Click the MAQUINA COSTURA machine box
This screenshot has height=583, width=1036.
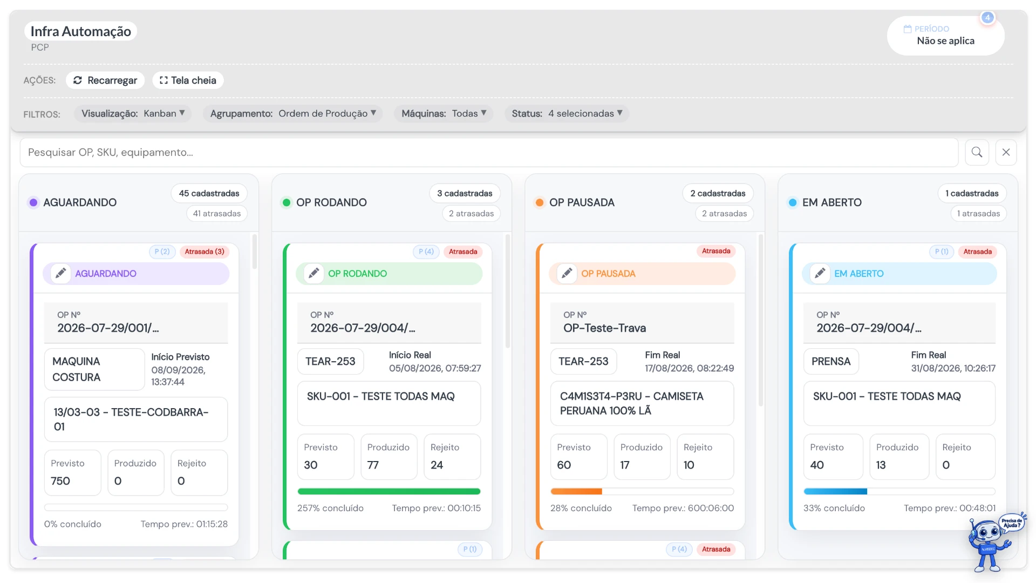click(94, 369)
